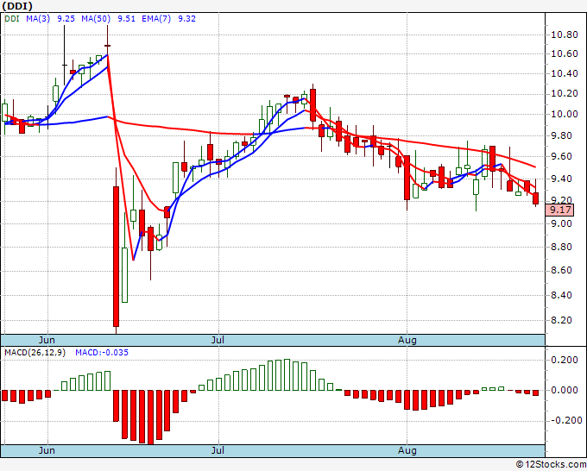The width and height of the screenshot is (587, 471).
Task: Click the 10.40 price axis label
Action: click(565, 73)
